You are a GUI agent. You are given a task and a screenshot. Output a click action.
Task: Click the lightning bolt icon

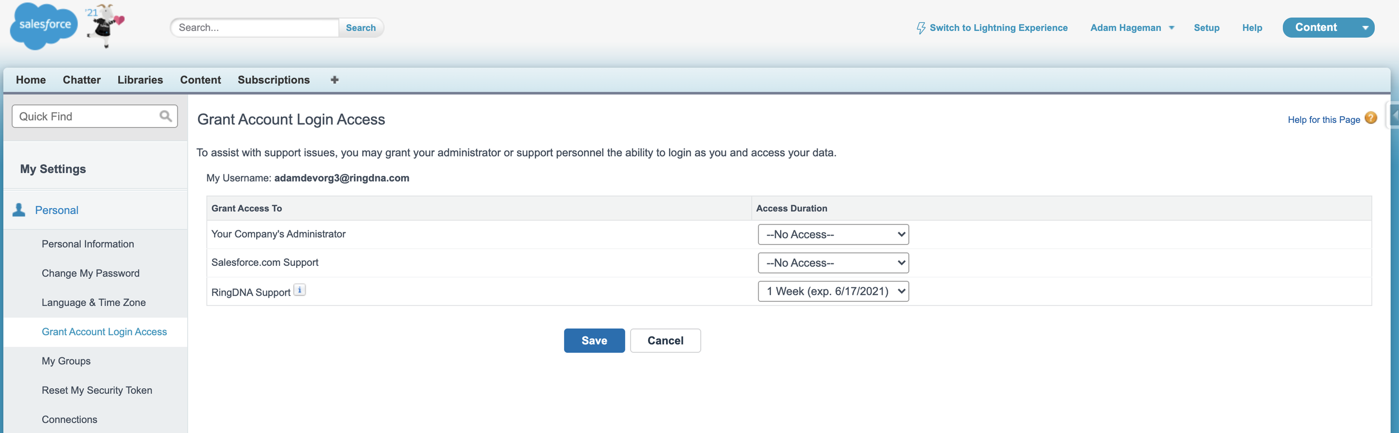click(921, 28)
